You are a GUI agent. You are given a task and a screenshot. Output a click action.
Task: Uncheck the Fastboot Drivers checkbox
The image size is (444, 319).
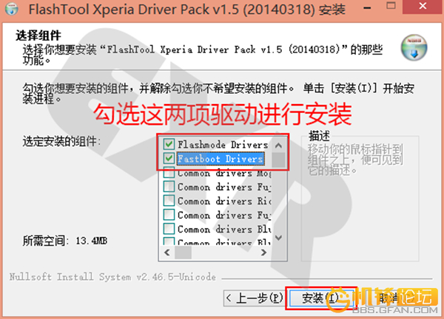tap(169, 159)
